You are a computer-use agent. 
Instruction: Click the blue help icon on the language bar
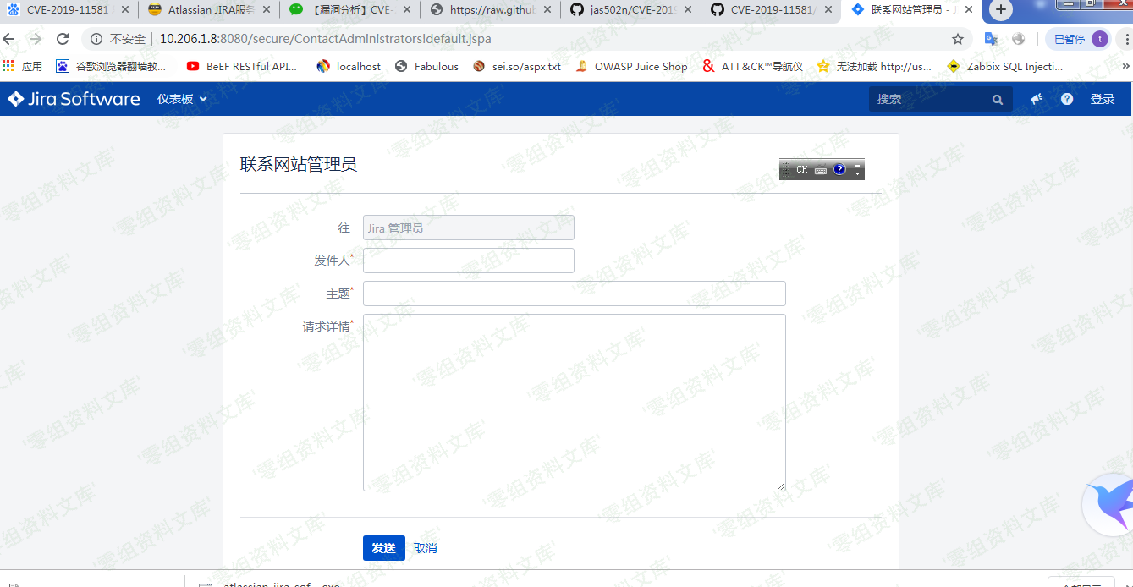coord(839,169)
